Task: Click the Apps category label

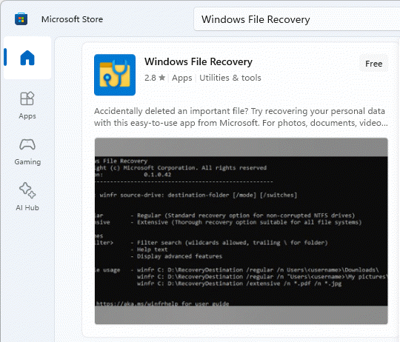Action: click(182, 78)
